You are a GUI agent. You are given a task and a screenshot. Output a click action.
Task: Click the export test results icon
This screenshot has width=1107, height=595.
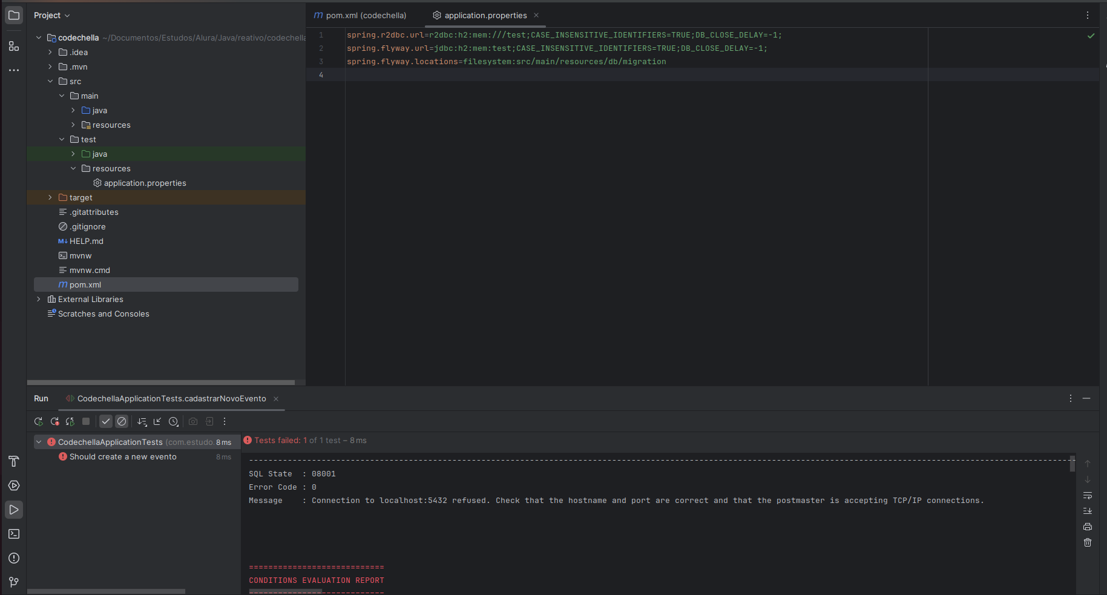pyautogui.click(x=209, y=421)
